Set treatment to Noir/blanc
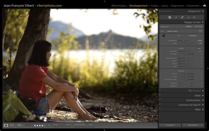Viewport: 209px width, 131px height. click(198, 27)
